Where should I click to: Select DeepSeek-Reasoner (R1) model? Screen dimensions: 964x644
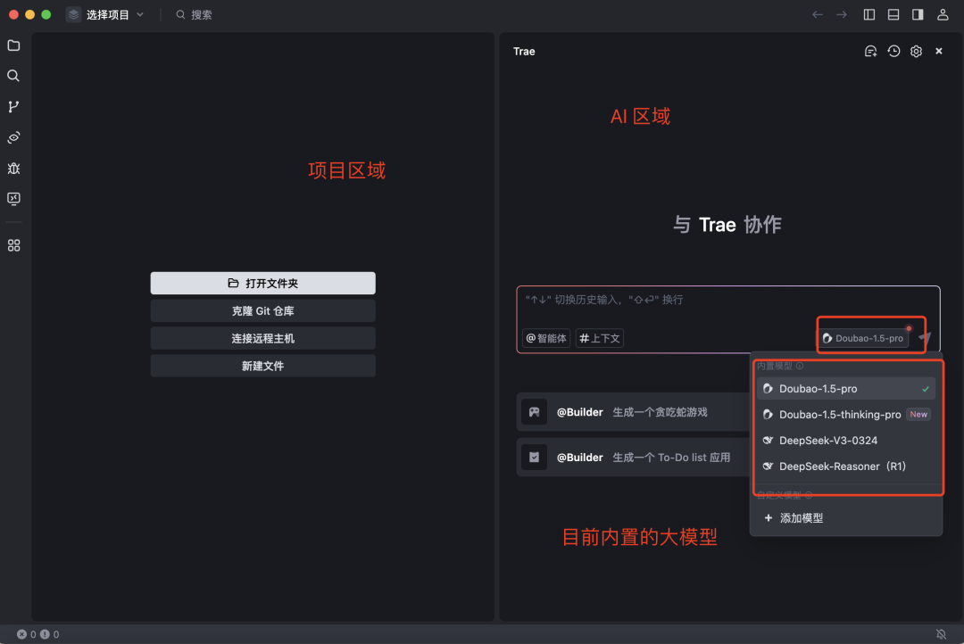846,466
